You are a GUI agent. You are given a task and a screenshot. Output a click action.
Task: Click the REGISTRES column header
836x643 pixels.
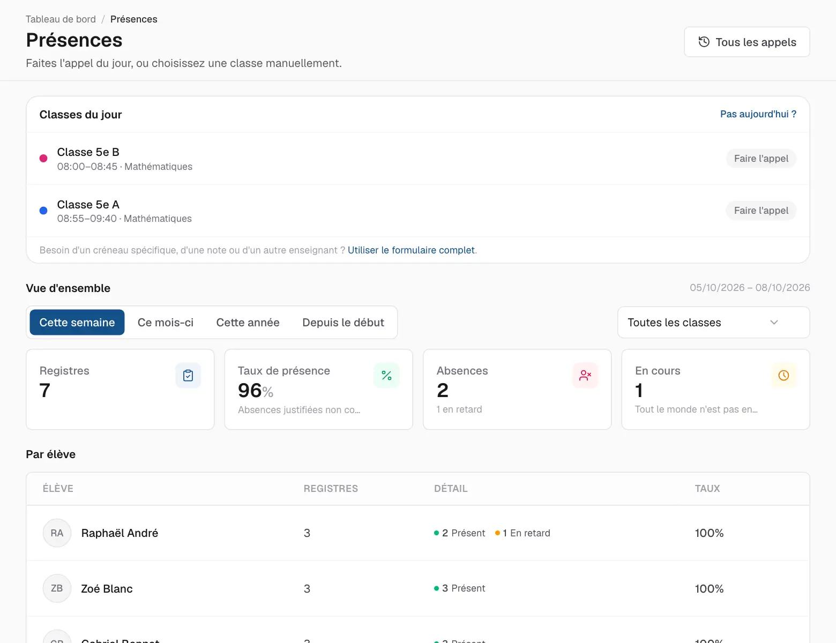tap(331, 489)
